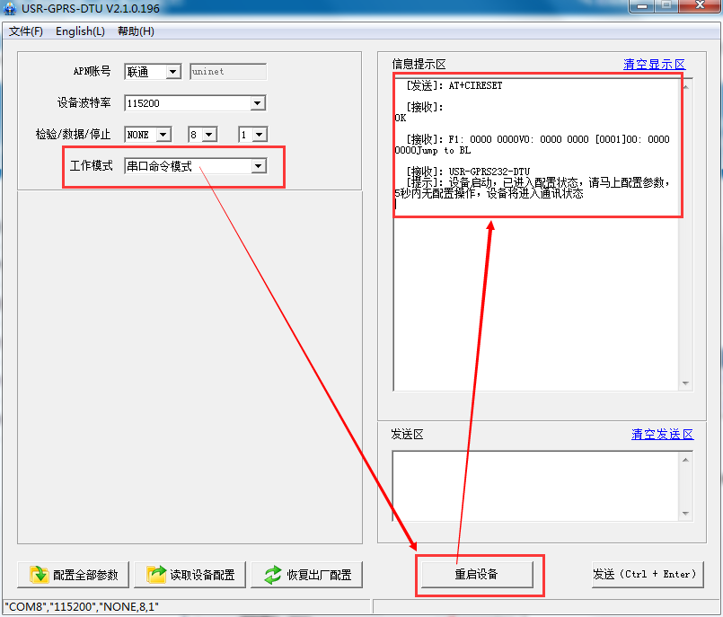Click the uninet APN text field

226,71
